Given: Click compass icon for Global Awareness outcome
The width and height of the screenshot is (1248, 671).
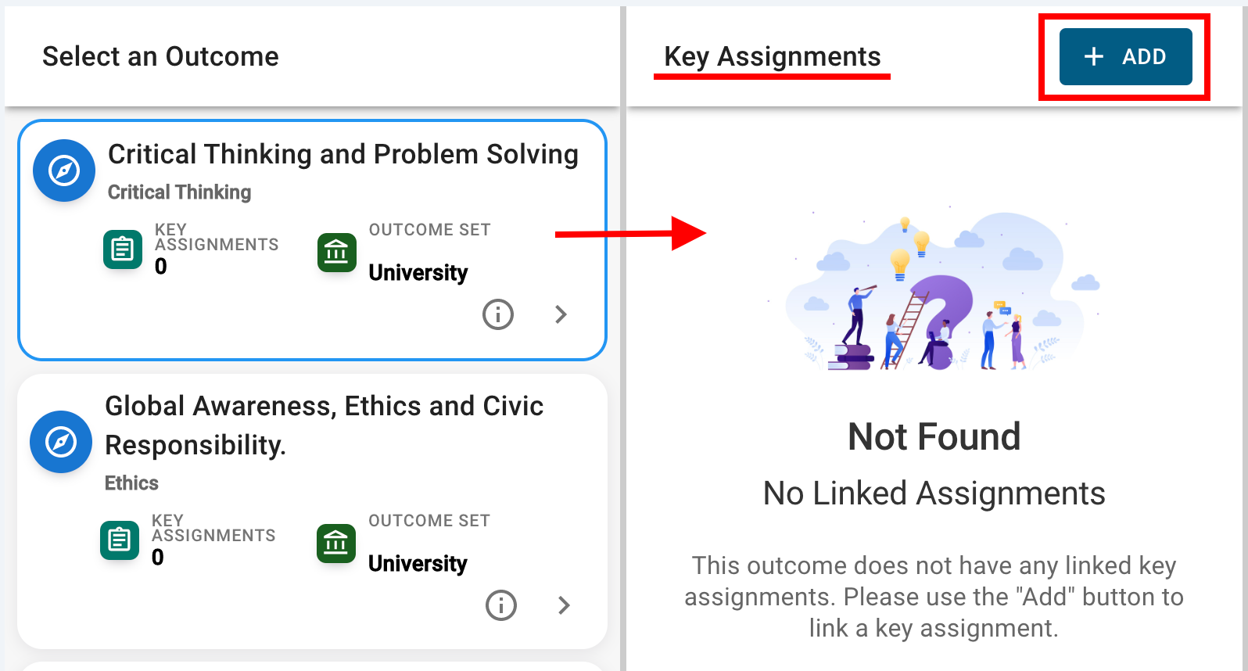Looking at the screenshot, I should (61, 442).
